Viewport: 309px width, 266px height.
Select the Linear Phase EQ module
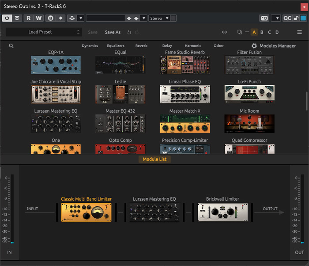[x=185, y=94]
